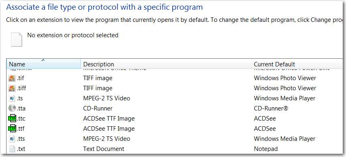Click the blank file icon above list

(x=17, y=40)
